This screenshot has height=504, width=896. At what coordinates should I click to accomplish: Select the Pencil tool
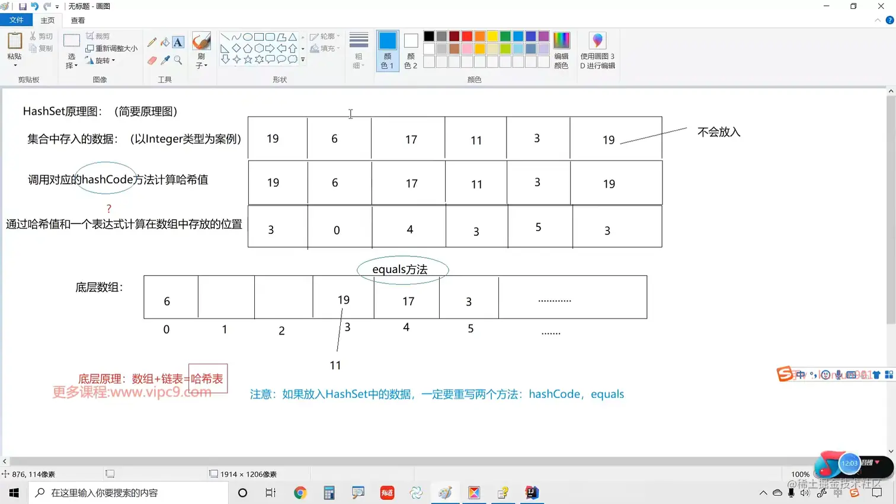(x=151, y=41)
